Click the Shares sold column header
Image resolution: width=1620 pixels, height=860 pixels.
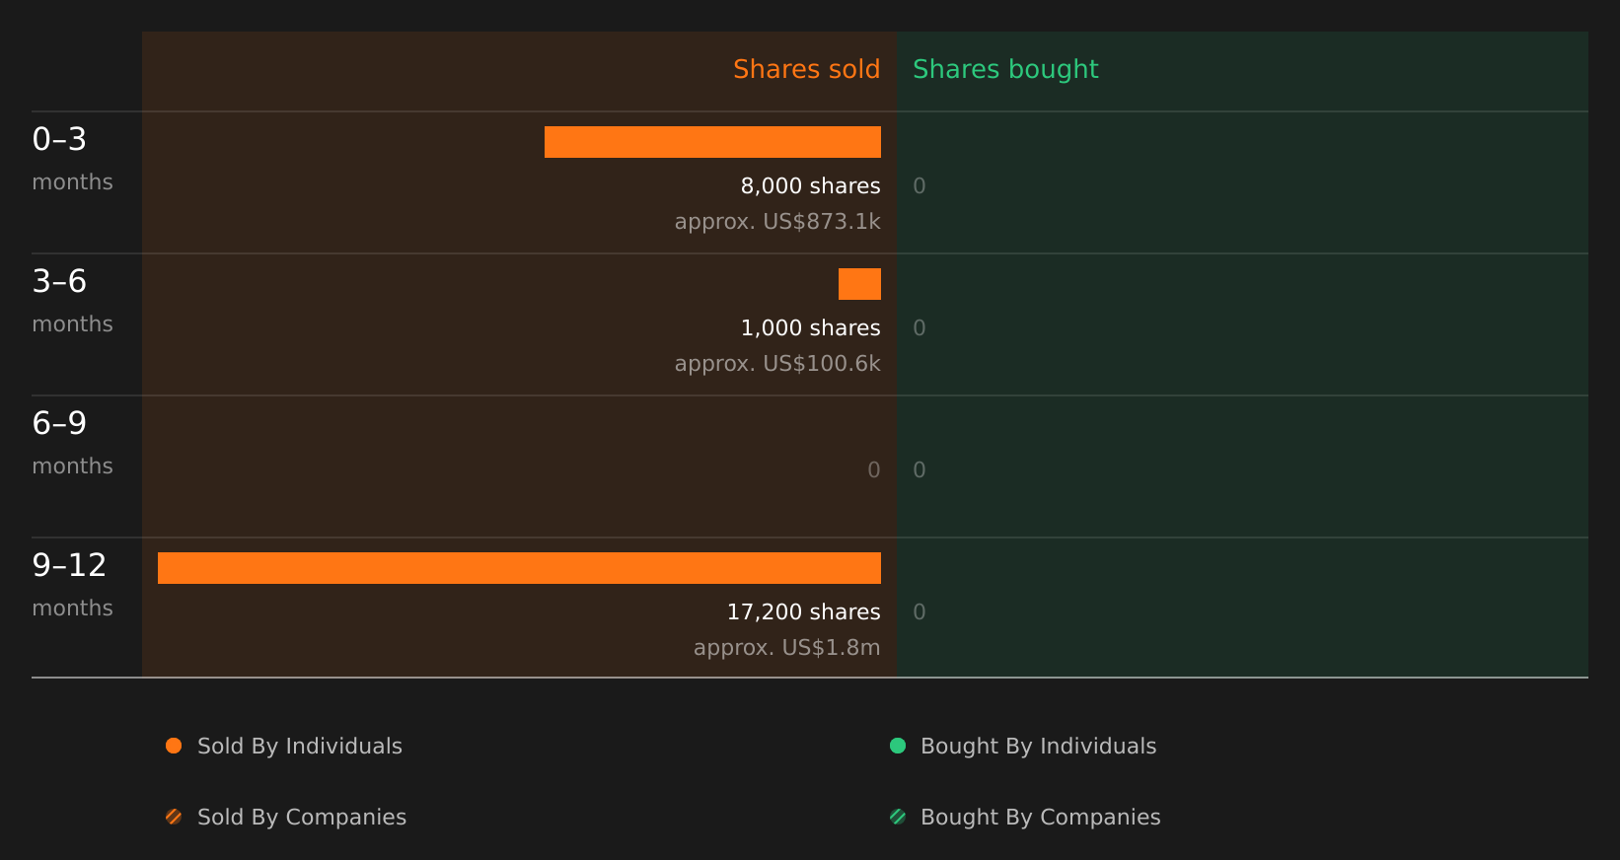(806, 69)
